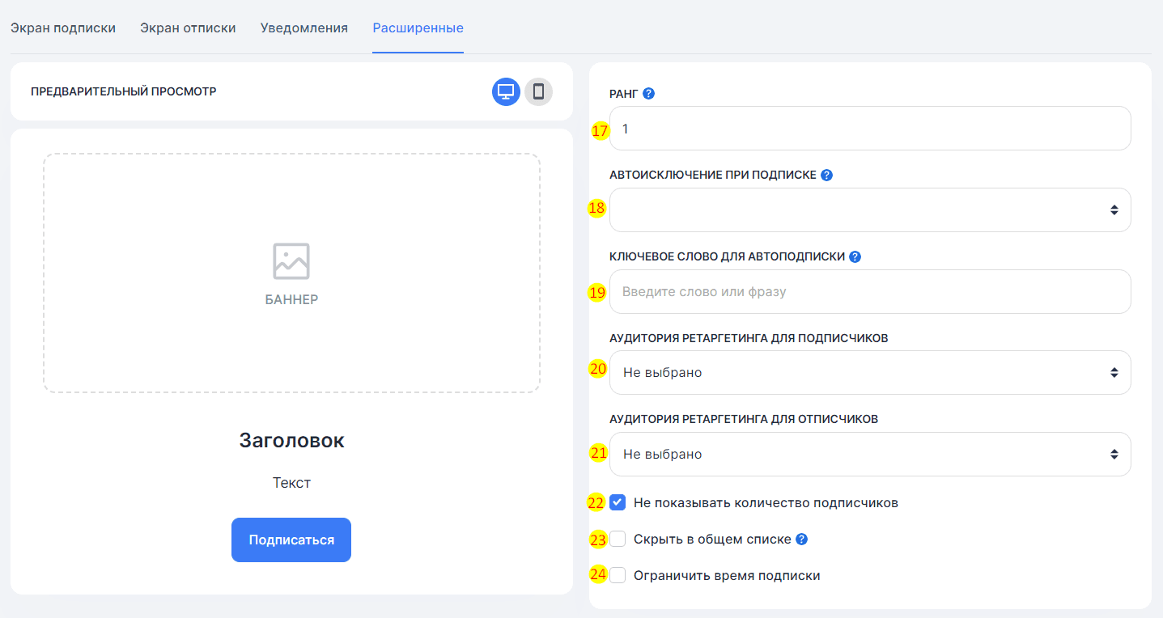Switch to Экран отписки tab
The height and width of the screenshot is (618, 1163).
pyautogui.click(x=188, y=28)
